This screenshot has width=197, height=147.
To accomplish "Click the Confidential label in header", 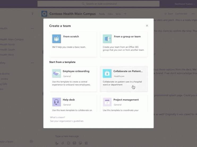I will 181,14.
